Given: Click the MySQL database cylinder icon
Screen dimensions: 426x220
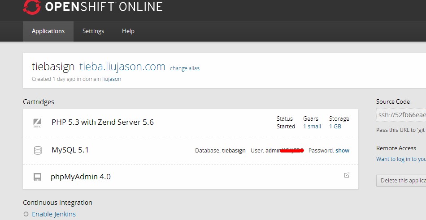Looking at the screenshot, I should pyautogui.click(x=38, y=150).
